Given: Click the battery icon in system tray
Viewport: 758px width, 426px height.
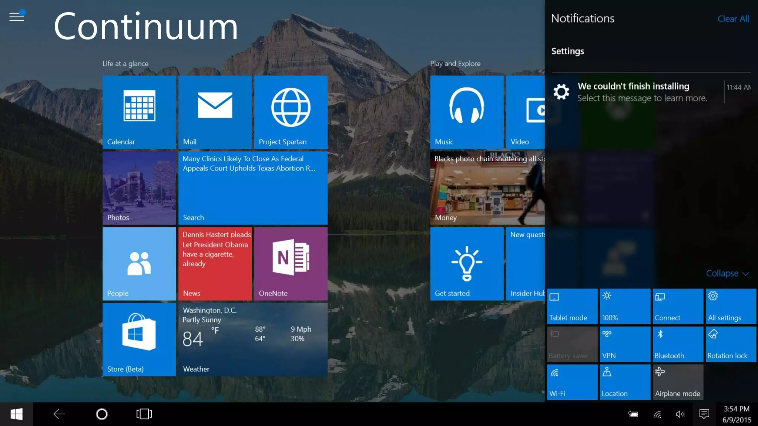Looking at the screenshot, I should point(633,414).
